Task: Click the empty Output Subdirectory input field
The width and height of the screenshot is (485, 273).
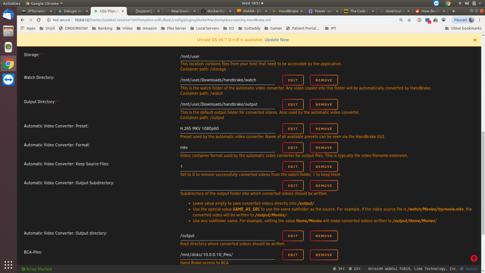Action: pyautogui.click(x=227, y=186)
